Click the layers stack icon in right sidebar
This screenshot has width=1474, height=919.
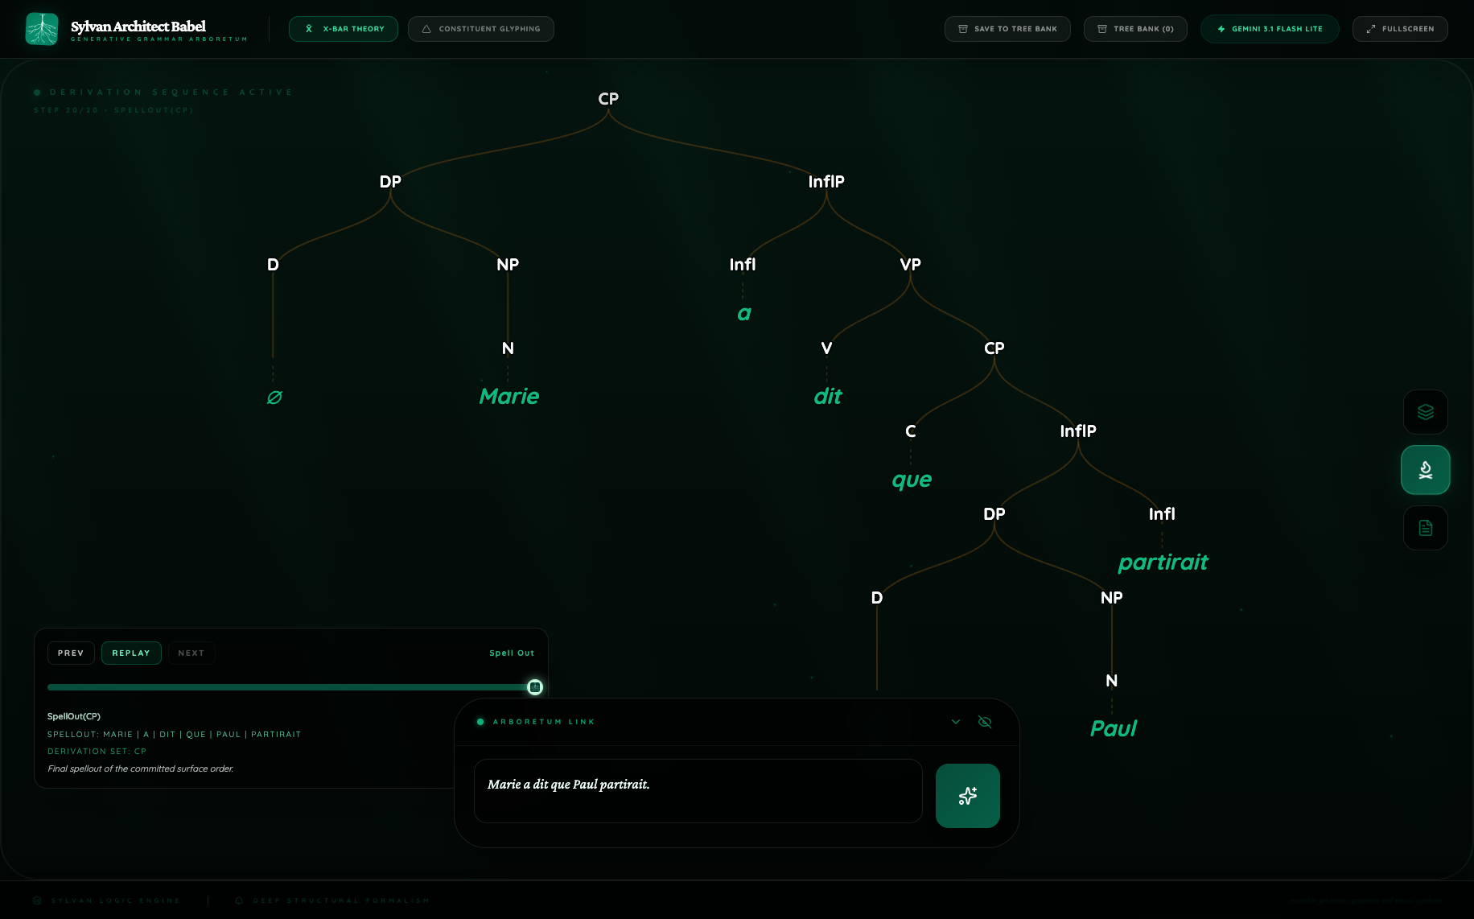(x=1425, y=412)
